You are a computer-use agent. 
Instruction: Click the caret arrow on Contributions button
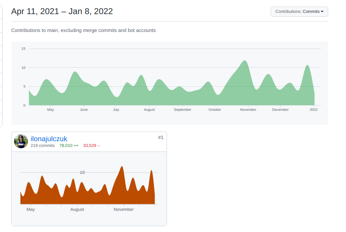(322, 12)
